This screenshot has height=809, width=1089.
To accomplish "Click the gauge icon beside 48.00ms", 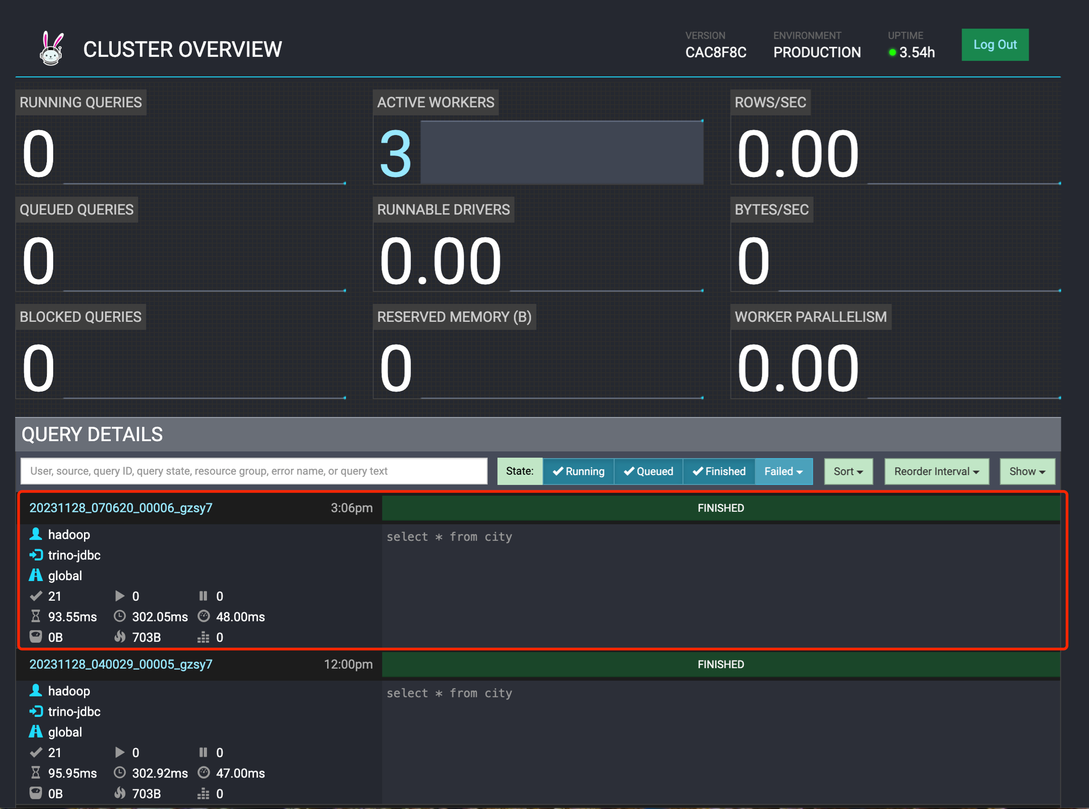I will 204,616.
